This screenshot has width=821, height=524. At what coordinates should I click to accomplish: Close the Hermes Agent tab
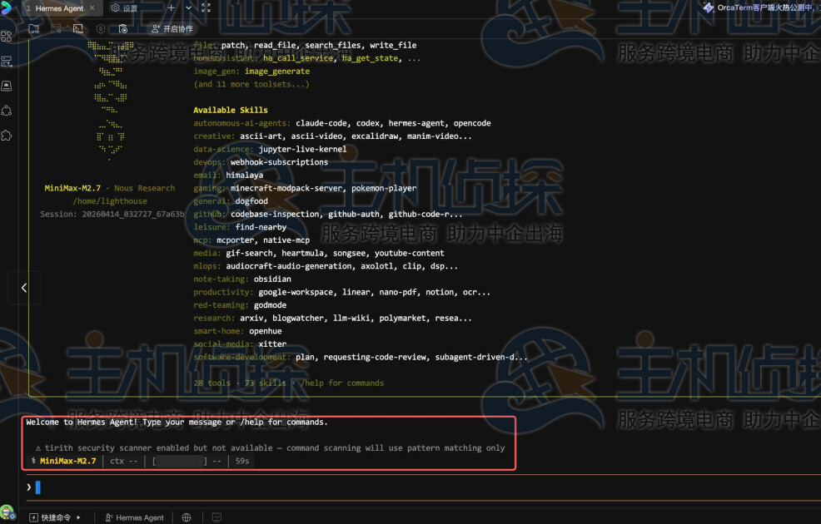click(92, 8)
